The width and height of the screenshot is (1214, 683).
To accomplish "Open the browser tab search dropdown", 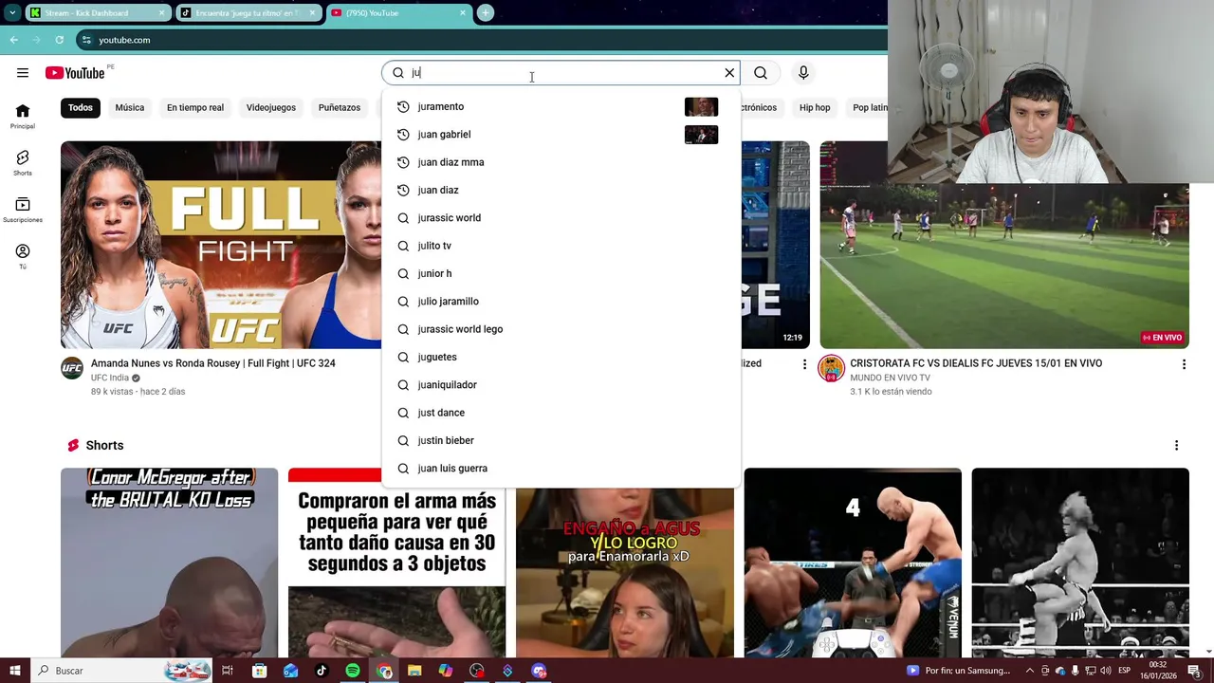I will pyautogui.click(x=12, y=13).
